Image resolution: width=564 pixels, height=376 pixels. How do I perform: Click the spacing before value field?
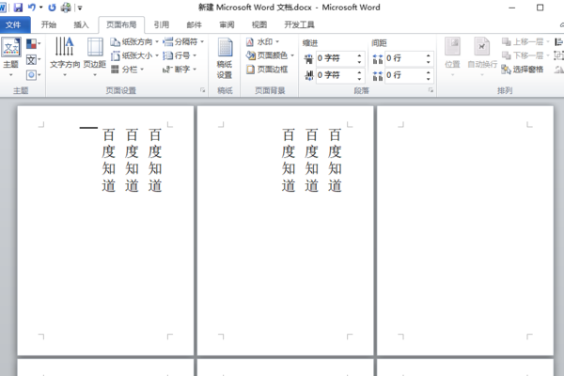coord(404,58)
